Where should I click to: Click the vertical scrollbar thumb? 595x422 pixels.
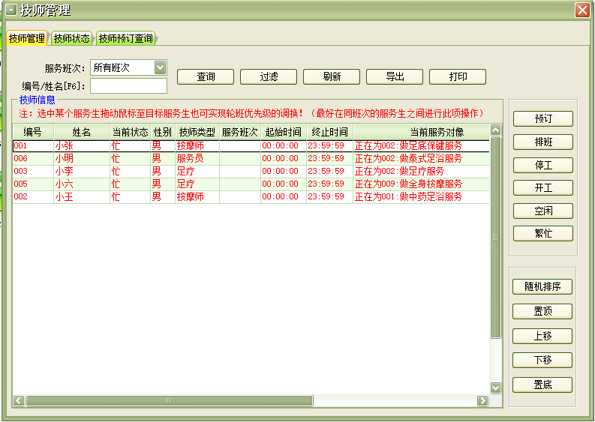click(495, 238)
